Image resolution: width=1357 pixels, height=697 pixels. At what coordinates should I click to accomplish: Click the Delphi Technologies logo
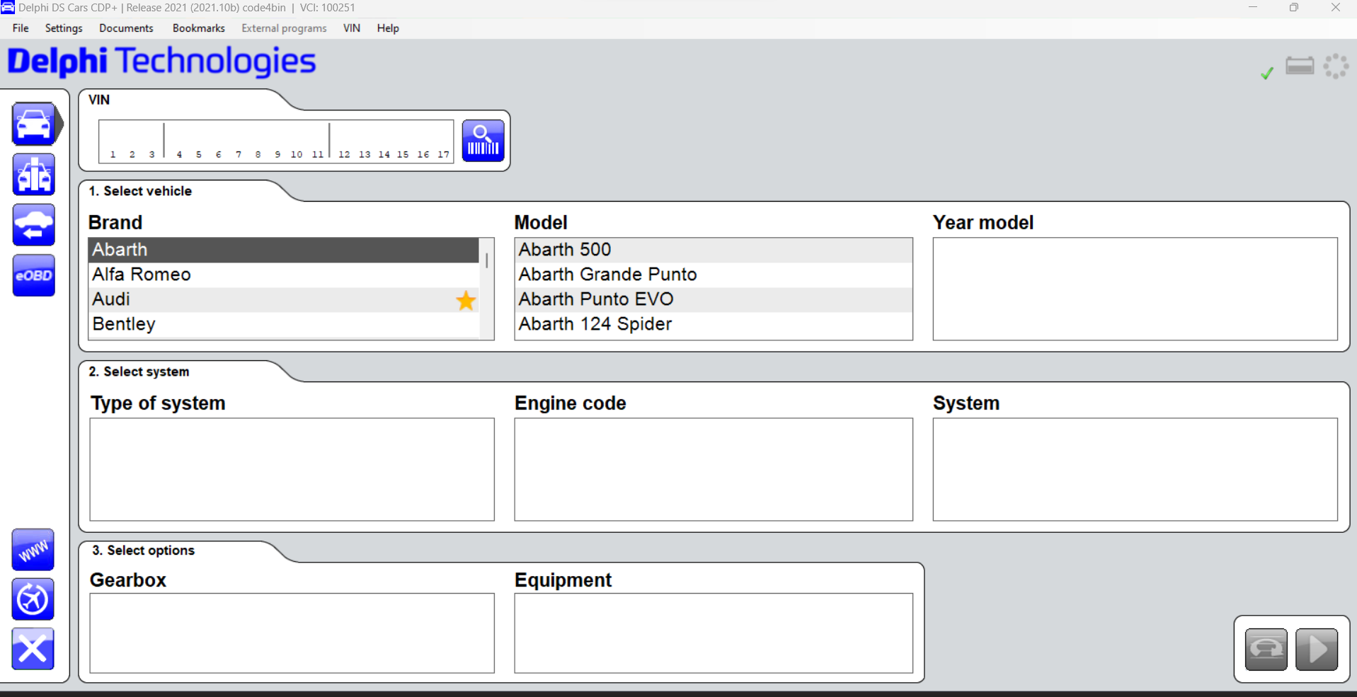tap(161, 62)
